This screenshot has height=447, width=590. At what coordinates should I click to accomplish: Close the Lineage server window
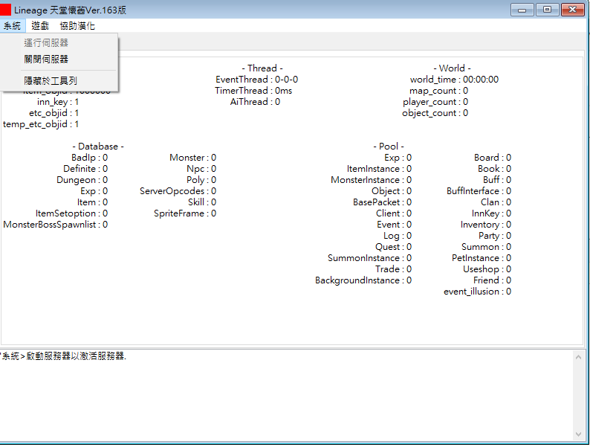point(572,10)
